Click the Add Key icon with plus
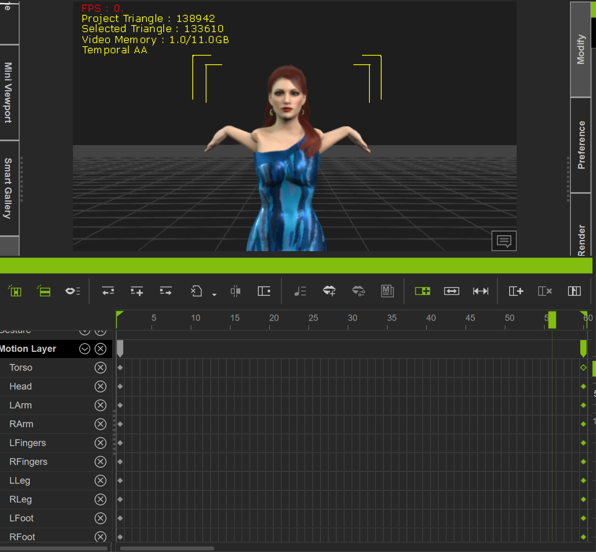This screenshot has height=552, width=596. click(x=137, y=291)
